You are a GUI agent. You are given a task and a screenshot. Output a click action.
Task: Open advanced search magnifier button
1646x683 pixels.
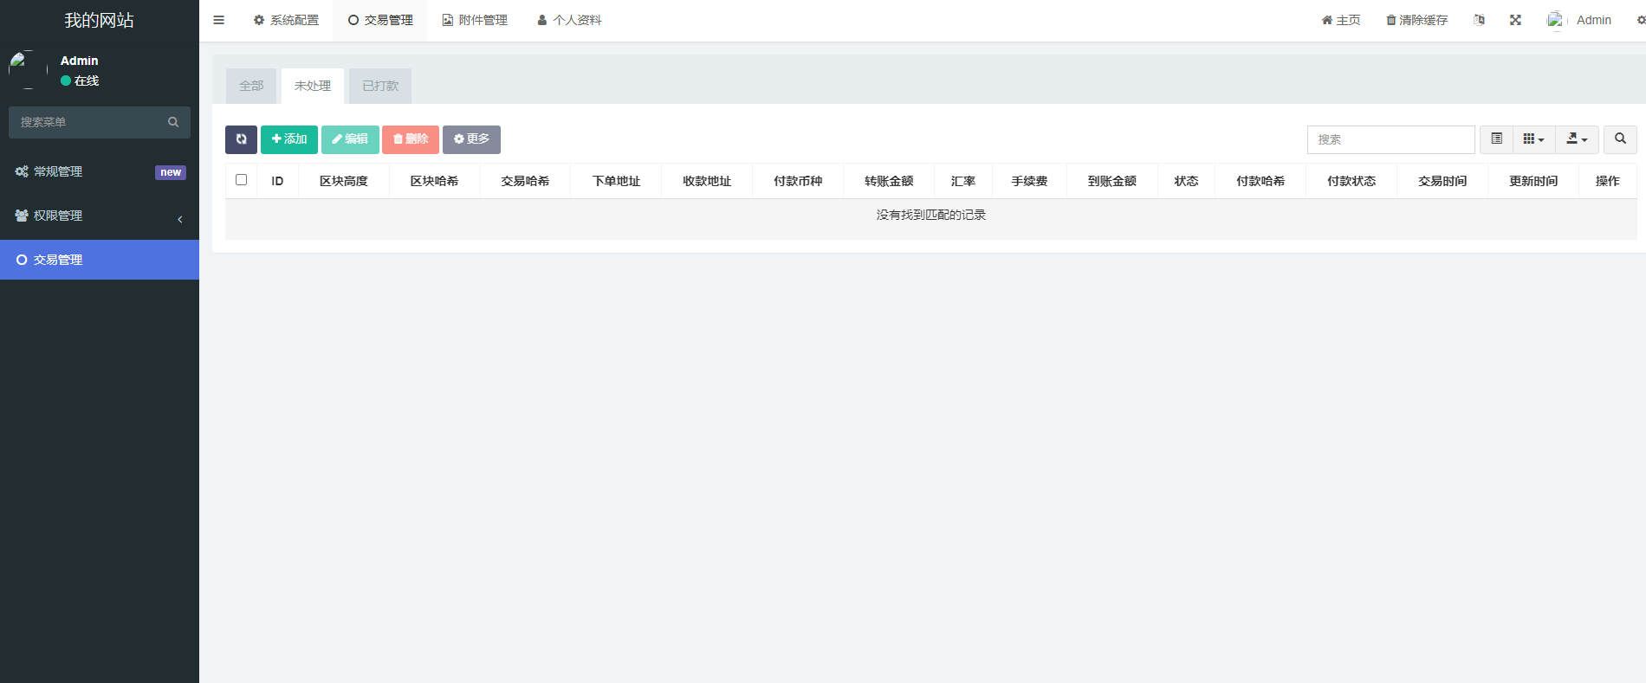(x=1620, y=139)
